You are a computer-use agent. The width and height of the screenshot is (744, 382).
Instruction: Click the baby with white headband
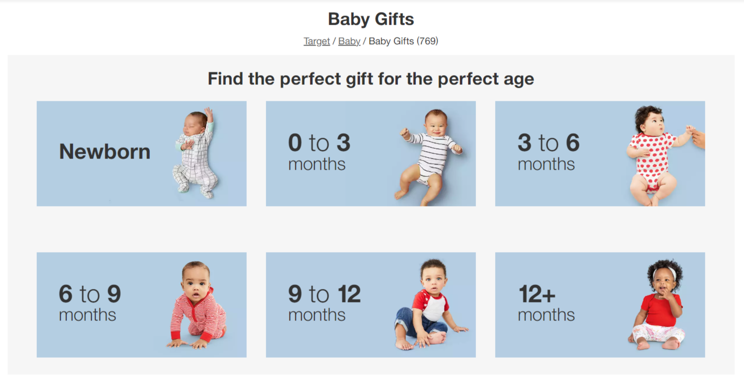[660, 305]
